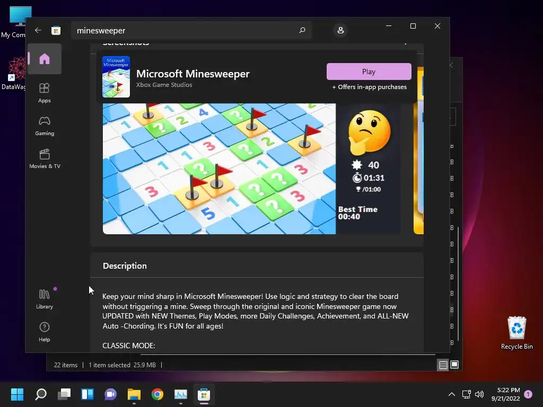The height and width of the screenshot is (407, 543).
Task: Open the monitoring app on the taskbar
Action: 181,394
